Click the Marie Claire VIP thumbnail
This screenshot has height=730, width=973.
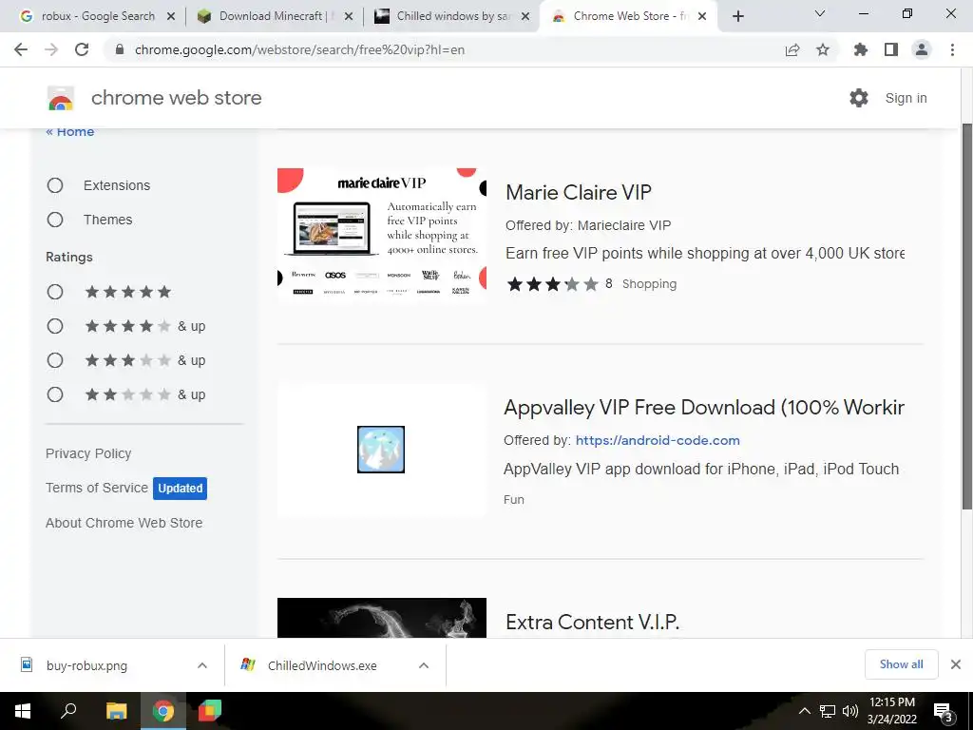tap(382, 236)
